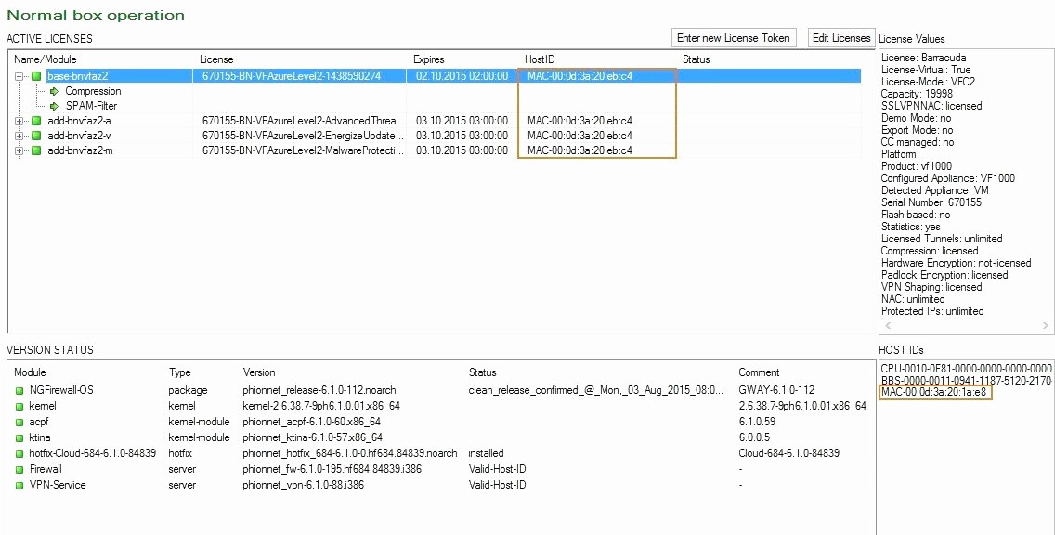
Task: Expand the add-bnvfaz2-a license node
Action: point(20,121)
